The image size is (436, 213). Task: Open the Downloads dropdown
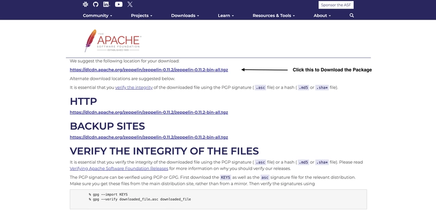tap(185, 16)
